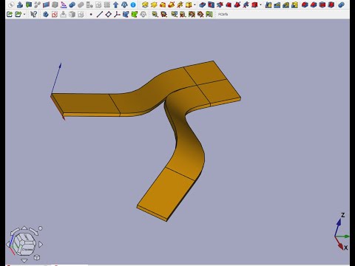
Task: Click the blue brick icon after the yellow group
Action: pyautogui.click(x=203, y=4)
